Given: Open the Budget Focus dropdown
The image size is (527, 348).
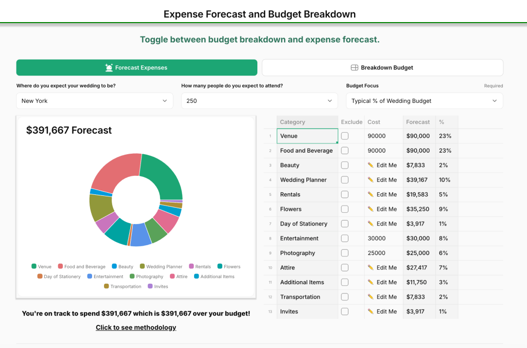Looking at the screenshot, I should (424, 101).
